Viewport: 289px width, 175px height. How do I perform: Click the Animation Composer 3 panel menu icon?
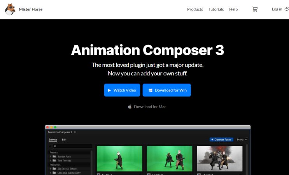(75, 132)
